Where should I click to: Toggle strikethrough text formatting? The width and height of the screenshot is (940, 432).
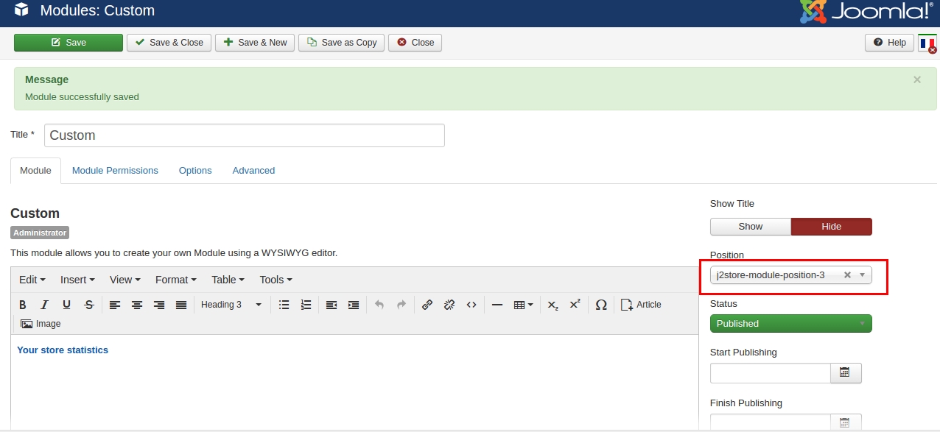tap(89, 305)
